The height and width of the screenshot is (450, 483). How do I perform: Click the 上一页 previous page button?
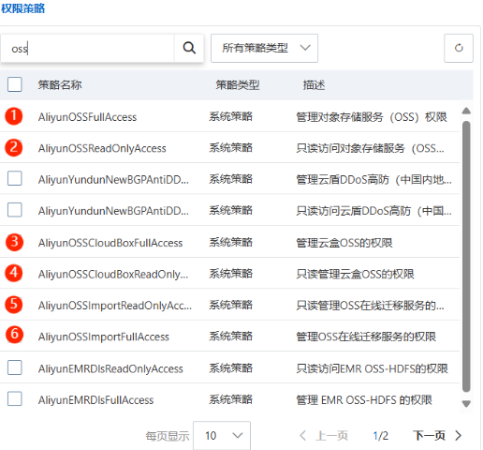tap(324, 435)
